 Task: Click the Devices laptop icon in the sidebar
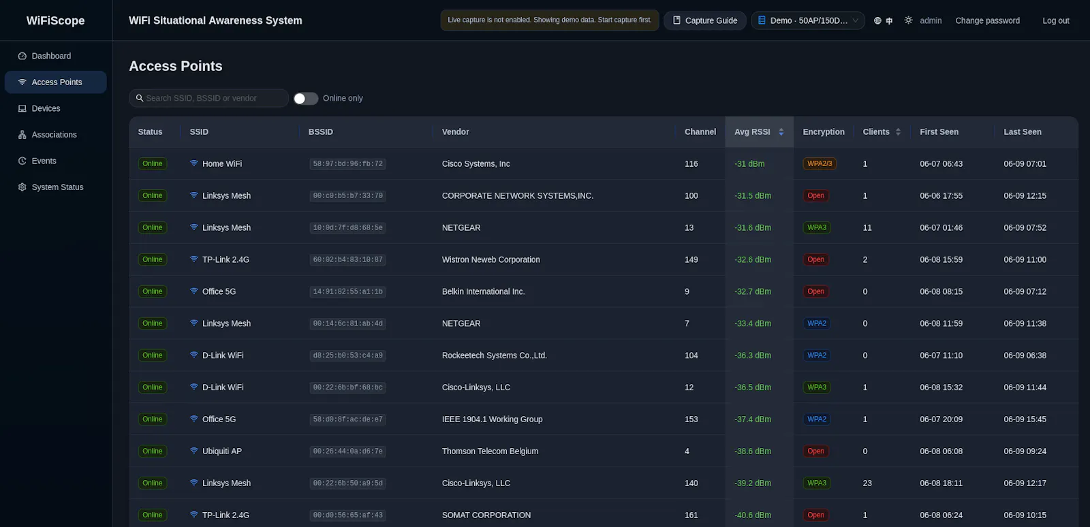22,108
